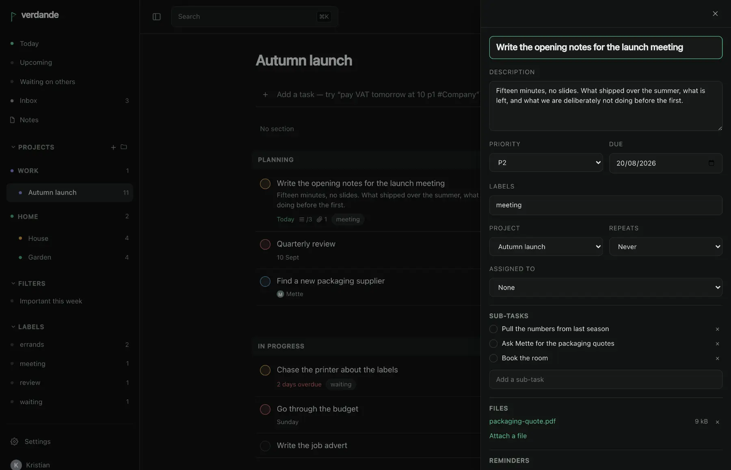This screenshot has width=731, height=470.
Task: Click the add project plus icon
Action: click(x=113, y=147)
